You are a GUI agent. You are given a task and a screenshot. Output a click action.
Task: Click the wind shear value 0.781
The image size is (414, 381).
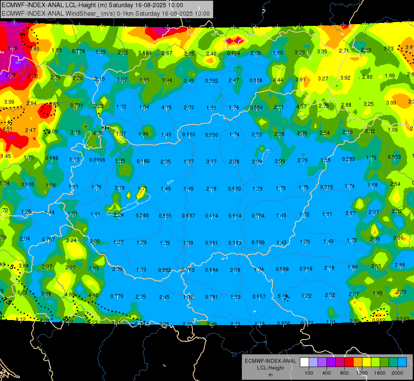coord(211,297)
